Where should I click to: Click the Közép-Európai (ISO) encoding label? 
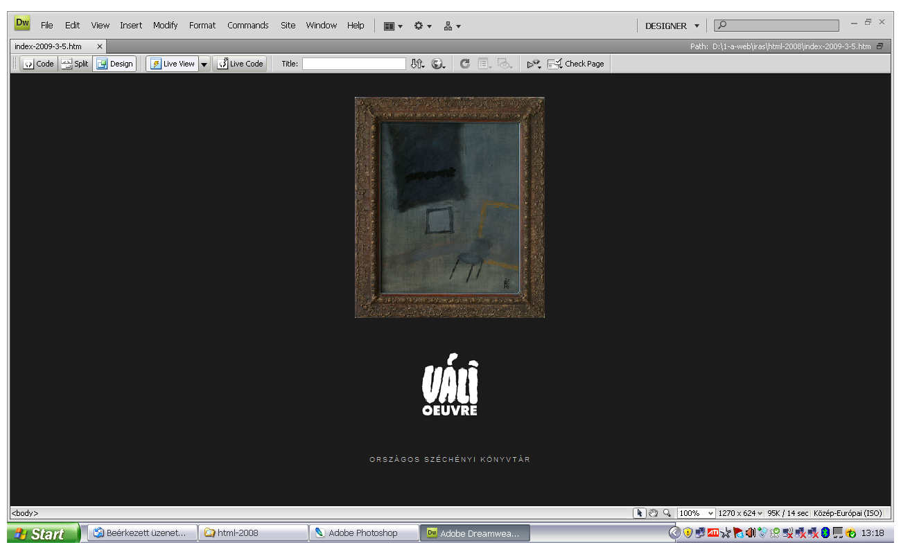tap(848, 513)
